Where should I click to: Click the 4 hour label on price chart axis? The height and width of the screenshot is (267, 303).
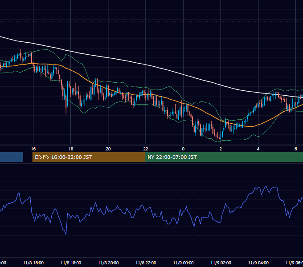pyautogui.click(x=258, y=149)
